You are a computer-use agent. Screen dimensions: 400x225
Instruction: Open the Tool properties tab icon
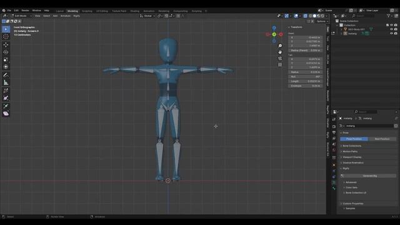[x=334, y=119]
